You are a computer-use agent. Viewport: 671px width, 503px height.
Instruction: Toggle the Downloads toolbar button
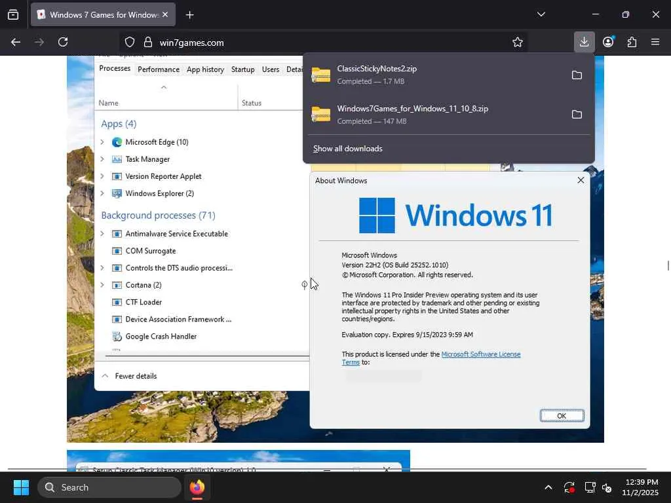584,42
